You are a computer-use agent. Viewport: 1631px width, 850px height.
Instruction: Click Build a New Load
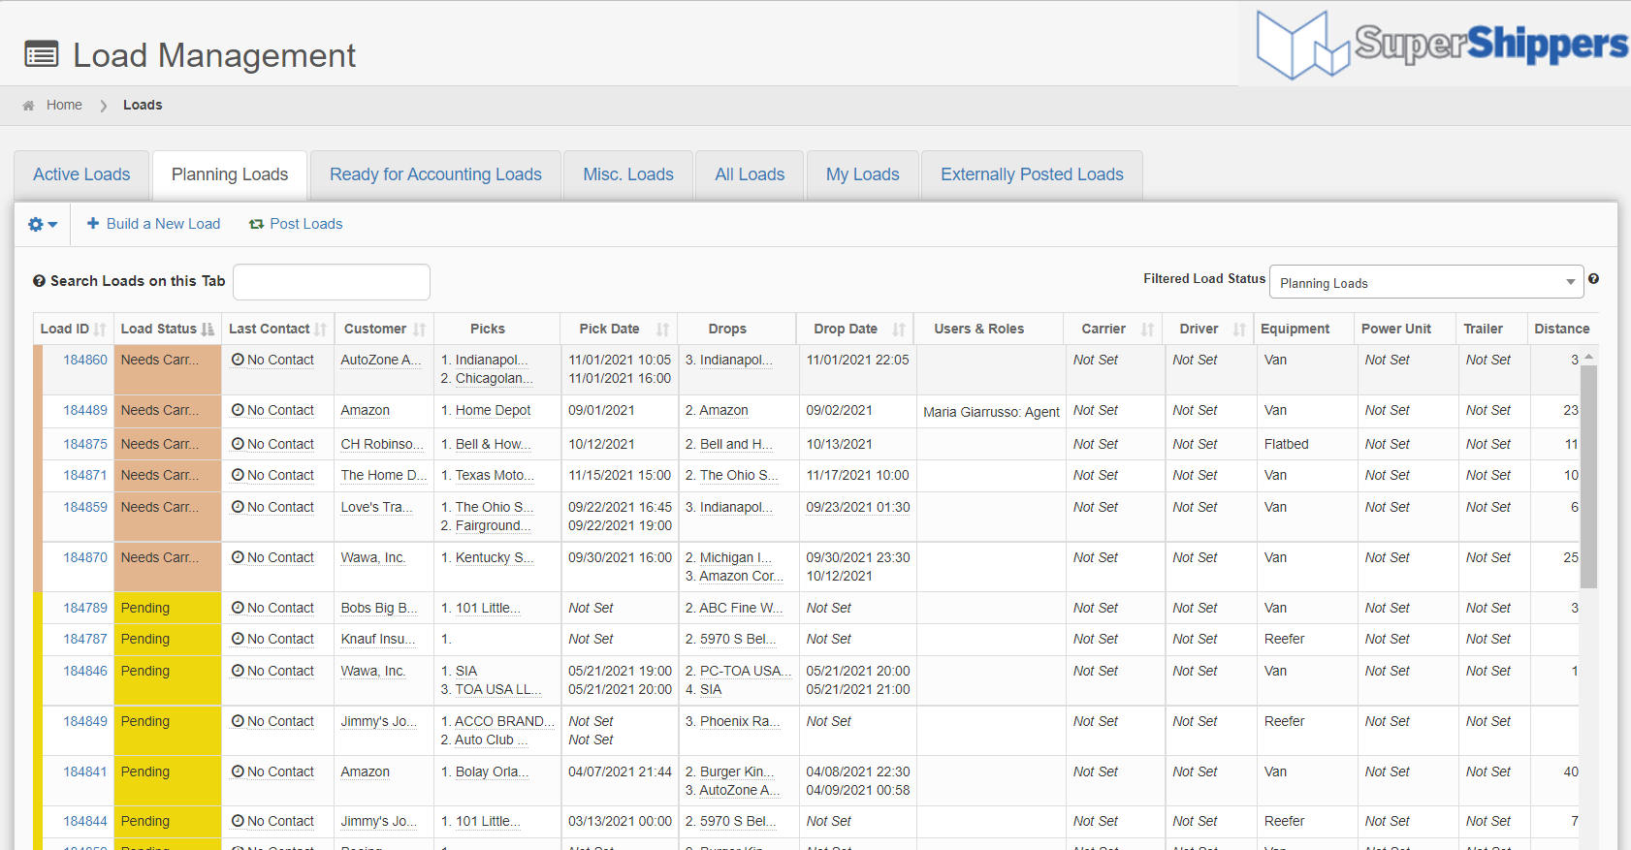tap(153, 224)
